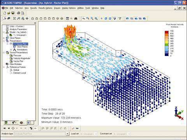The width and height of the screenshot is (187, 140).
Task: Select the Velocity Magnitude saved presentation
Action: click(21, 58)
